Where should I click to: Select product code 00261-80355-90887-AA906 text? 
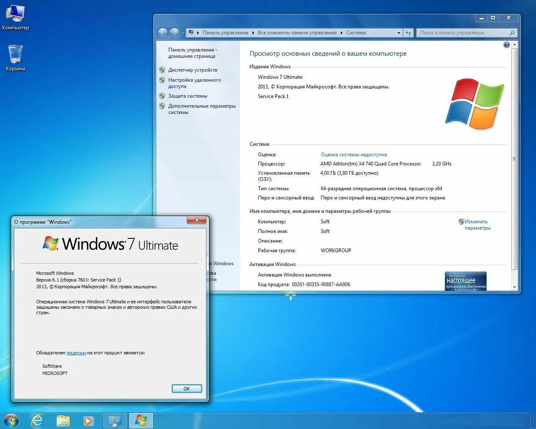pyautogui.click(x=321, y=284)
